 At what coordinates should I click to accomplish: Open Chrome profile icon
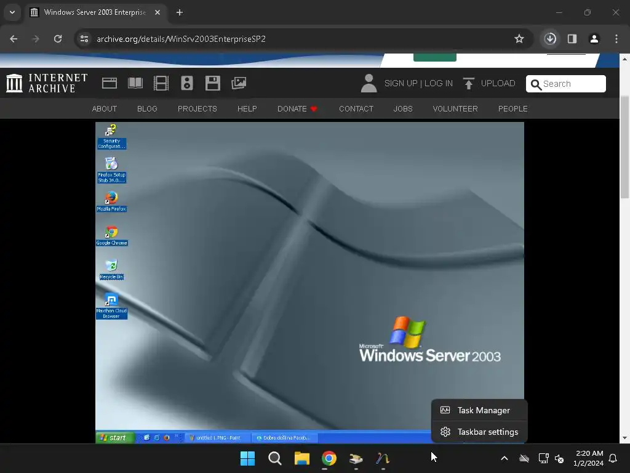pyautogui.click(x=594, y=39)
